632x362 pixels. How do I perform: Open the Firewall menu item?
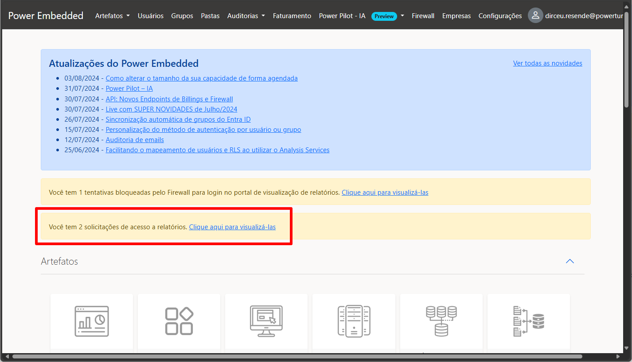click(423, 15)
